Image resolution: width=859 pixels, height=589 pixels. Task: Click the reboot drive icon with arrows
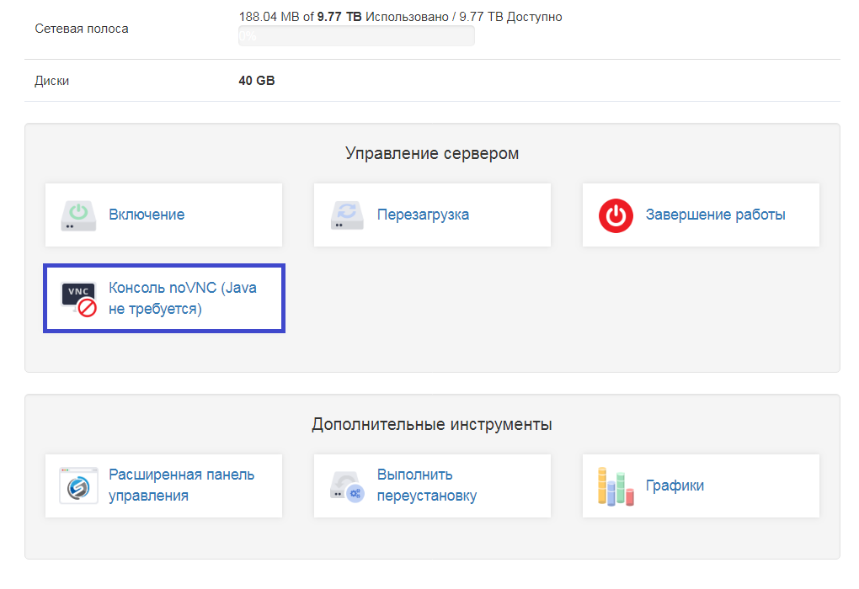[347, 215]
